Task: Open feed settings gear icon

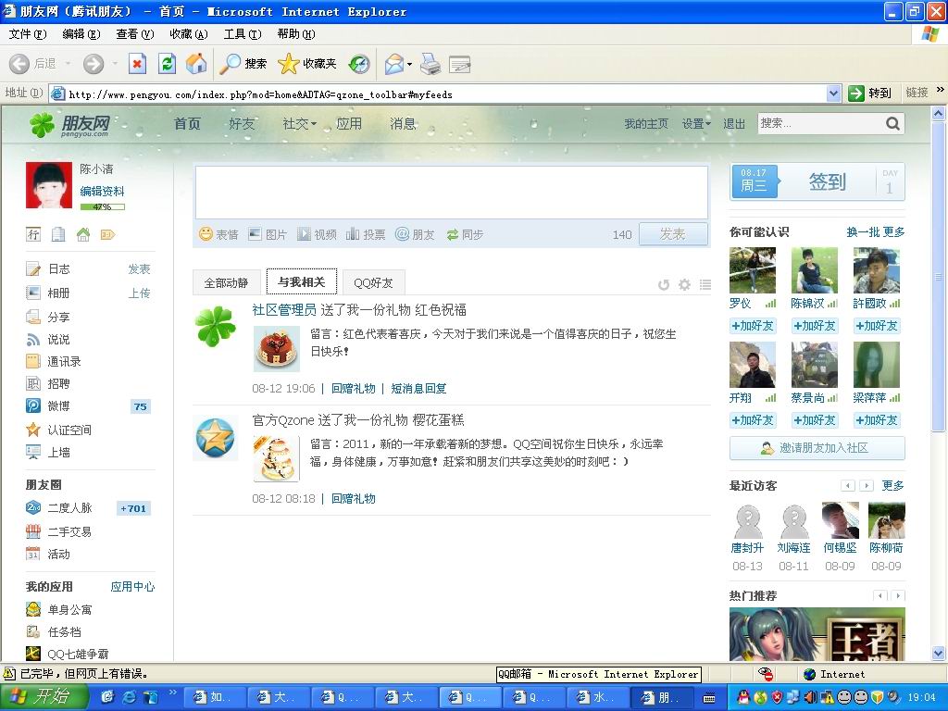Action: click(x=684, y=284)
